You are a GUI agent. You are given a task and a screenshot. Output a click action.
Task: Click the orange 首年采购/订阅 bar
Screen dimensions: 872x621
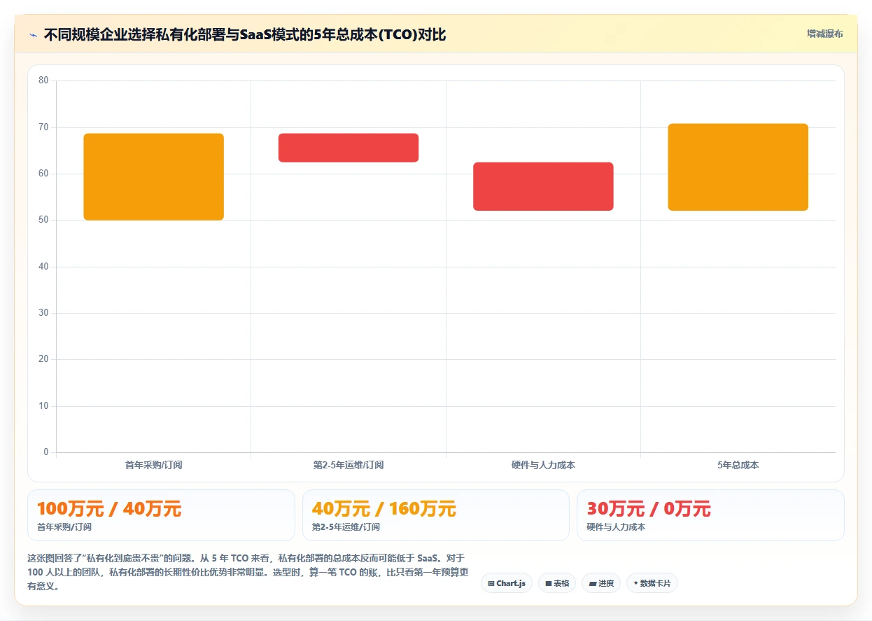tap(153, 176)
